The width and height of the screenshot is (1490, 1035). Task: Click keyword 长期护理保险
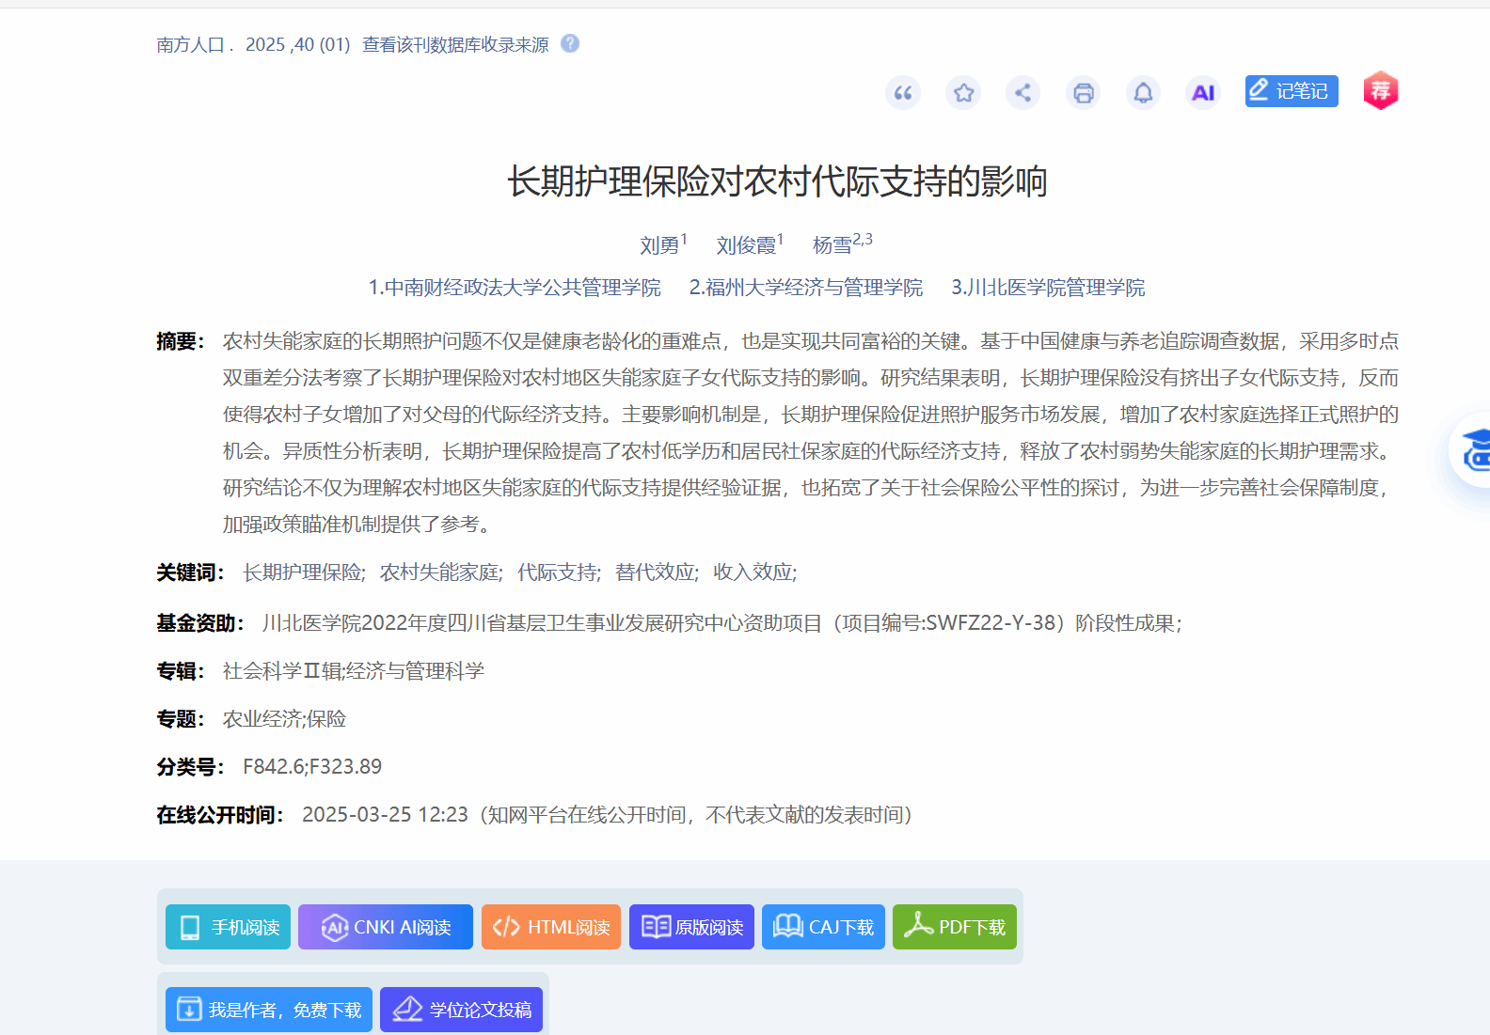(303, 572)
